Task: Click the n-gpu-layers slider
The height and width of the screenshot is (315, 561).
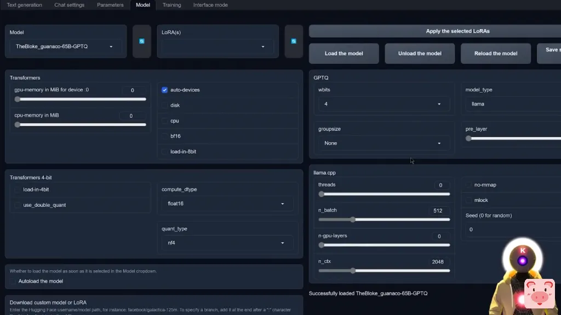Action: coord(384,245)
